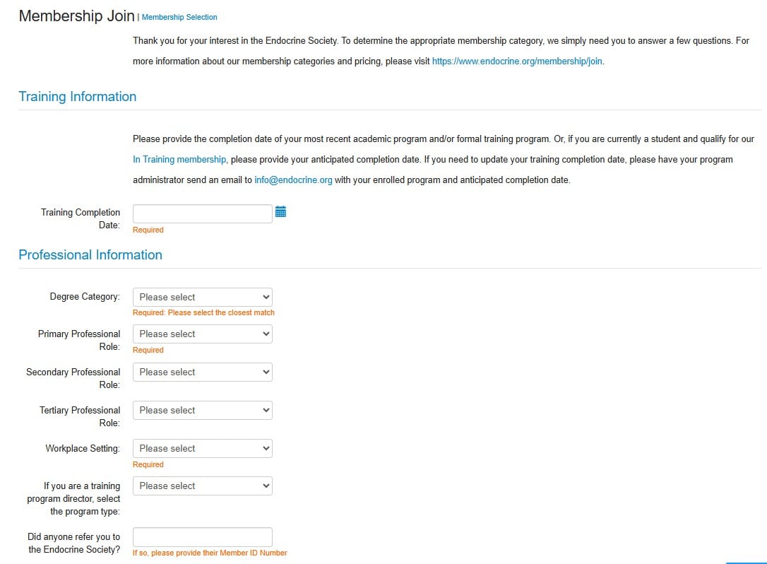Viewport: 767px width, 564px height.
Task: Open the Secondary Professional Role dropdown
Action: pyautogui.click(x=202, y=372)
